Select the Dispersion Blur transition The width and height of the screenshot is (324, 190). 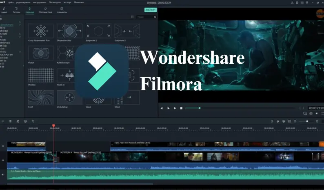point(69,31)
